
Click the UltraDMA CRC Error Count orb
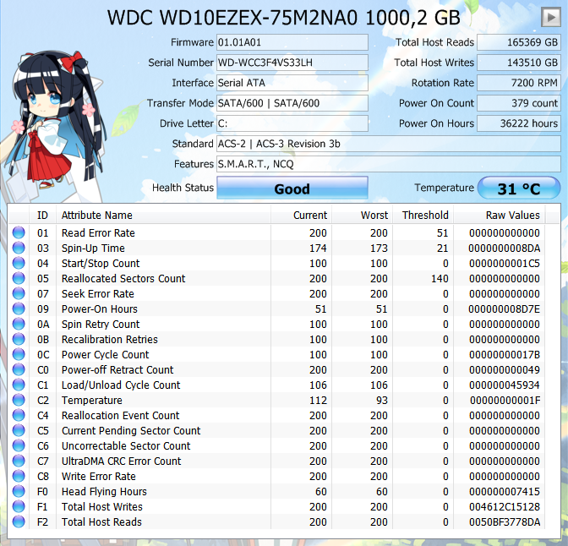19,461
